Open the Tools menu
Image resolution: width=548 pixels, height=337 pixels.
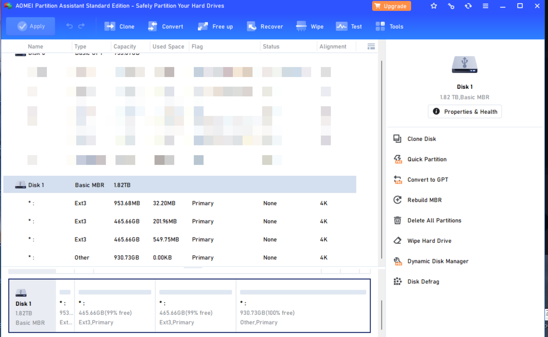(x=389, y=27)
